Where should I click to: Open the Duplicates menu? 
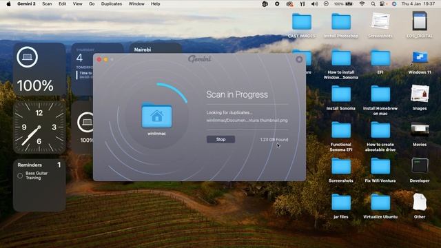click(x=112, y=3)
